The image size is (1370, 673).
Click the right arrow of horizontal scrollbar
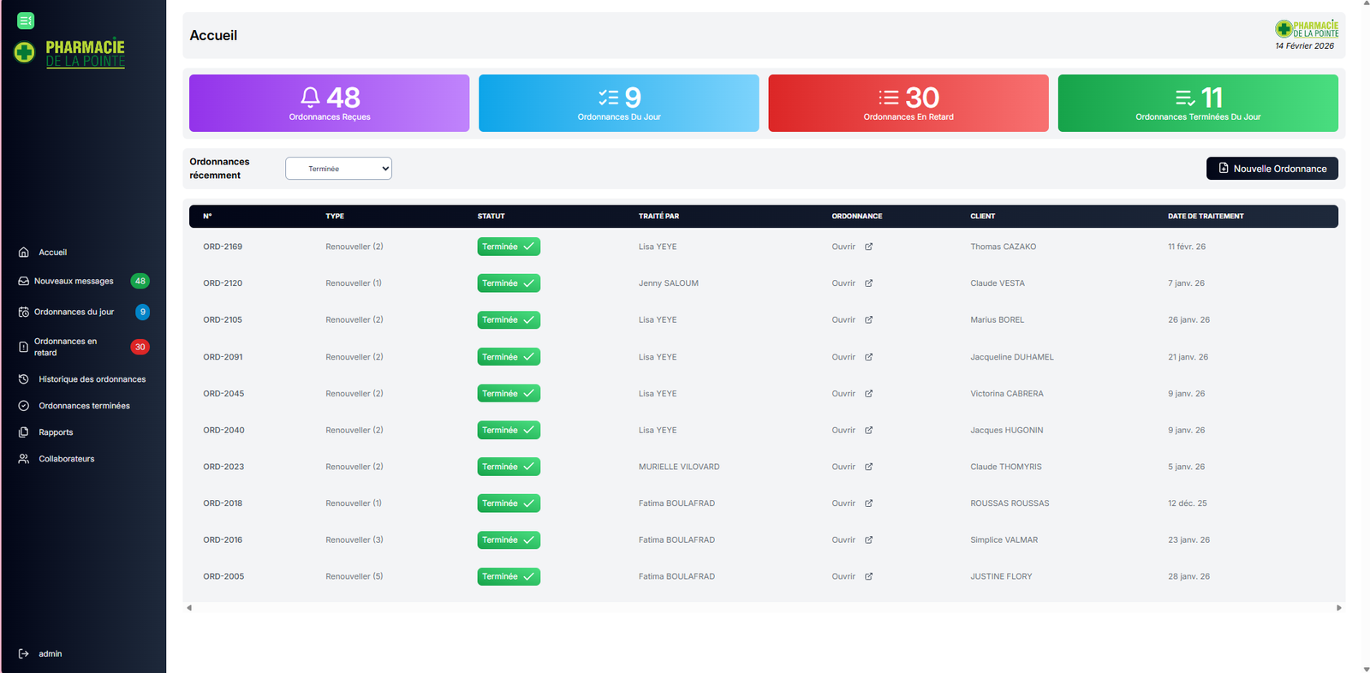[x=1338, y=608]
